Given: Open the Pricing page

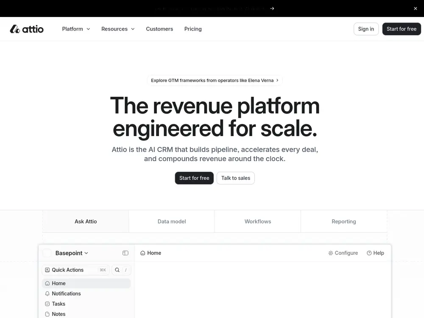Looking at the screenshot, I should [193, 29].
